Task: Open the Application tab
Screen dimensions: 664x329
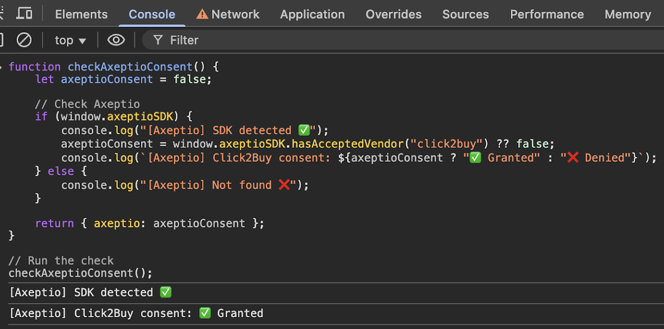Action: point(312,15)
